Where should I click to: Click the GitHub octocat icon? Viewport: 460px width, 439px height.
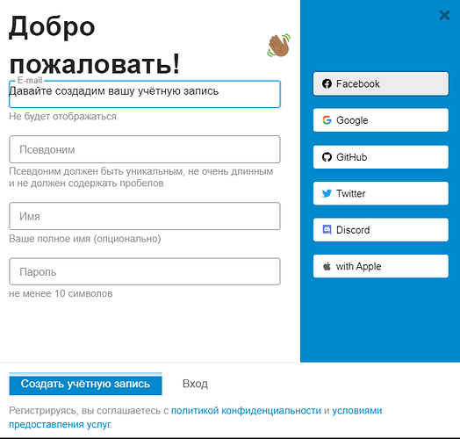click(x=327, y=157)
